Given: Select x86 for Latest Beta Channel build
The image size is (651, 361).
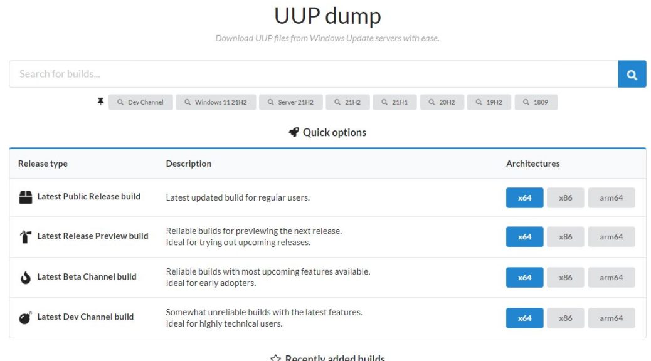Looking at the screenshot, I should [566, 278].
